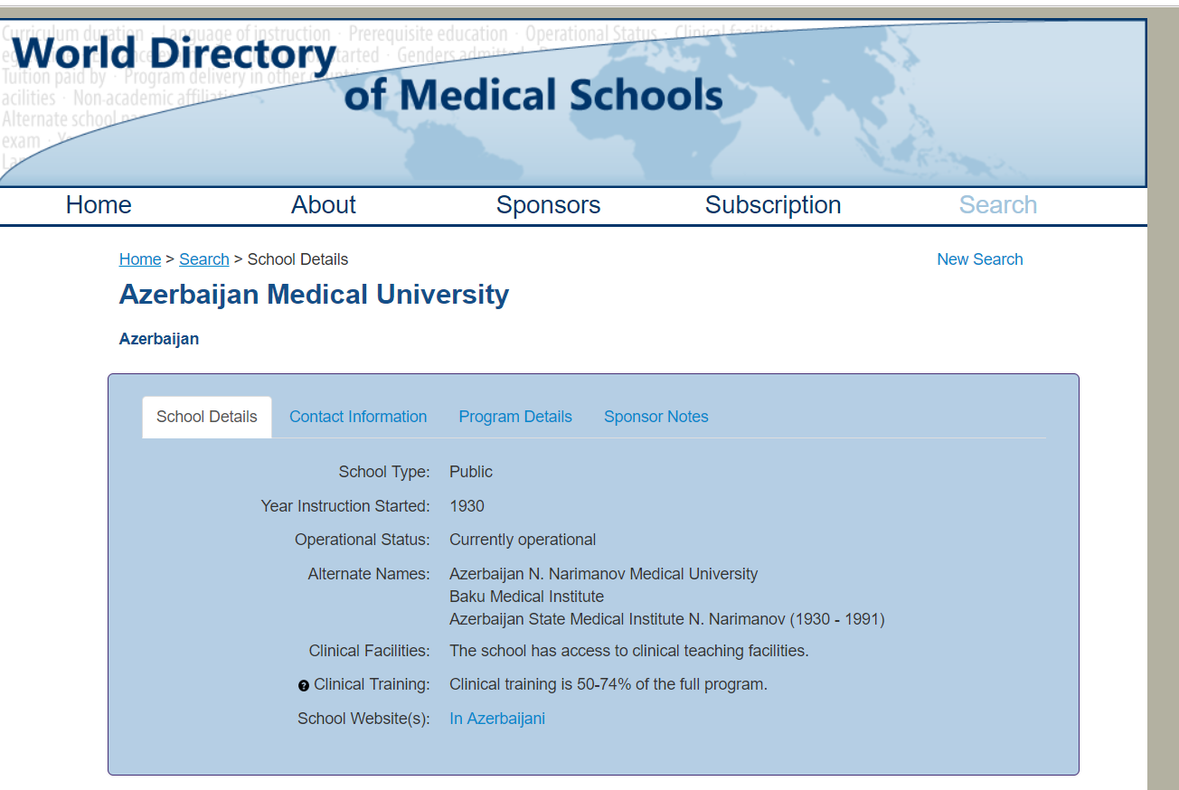Go to the About page in navigation
Screen dimensions: 1179x790
(x=323, y=205)
